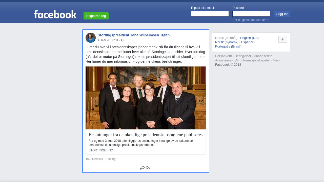Click the Norsk (bokmål) current language text
Screen dimensions: 324x182
coord(226,38)
